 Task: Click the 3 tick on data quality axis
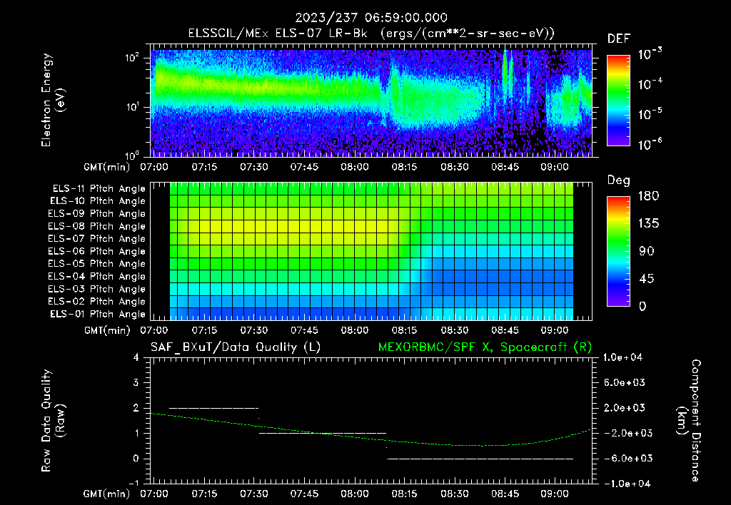click(x=136, y=382)
